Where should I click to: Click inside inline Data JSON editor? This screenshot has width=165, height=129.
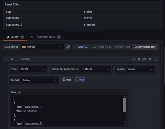(x=67, y=110)
